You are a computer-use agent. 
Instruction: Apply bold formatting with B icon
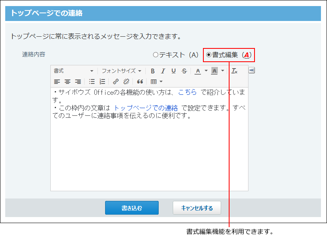click(153, 71)
